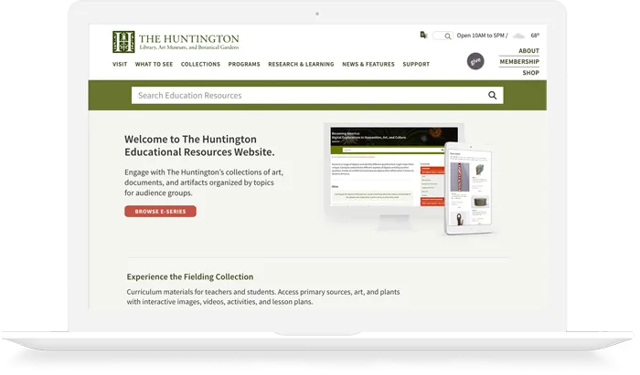Focus the Search Education Resources field

pyautogui.click(x=317, y=95)
